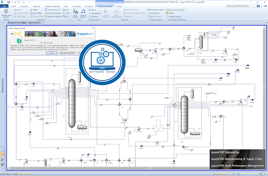Open the Safety Analysis environment icon
This screenshot has width=268, height=176.
point(3,159)
